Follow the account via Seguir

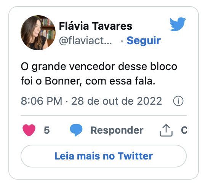click(x=144, y=41)
